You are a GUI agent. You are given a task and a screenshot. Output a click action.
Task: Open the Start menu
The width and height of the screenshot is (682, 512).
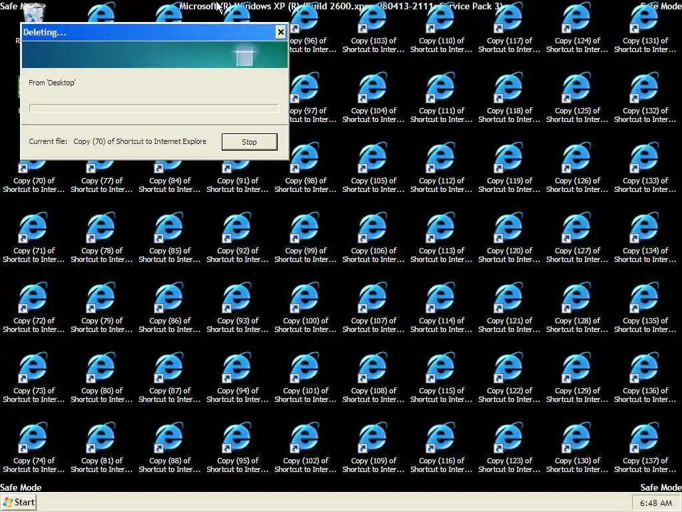19,503
